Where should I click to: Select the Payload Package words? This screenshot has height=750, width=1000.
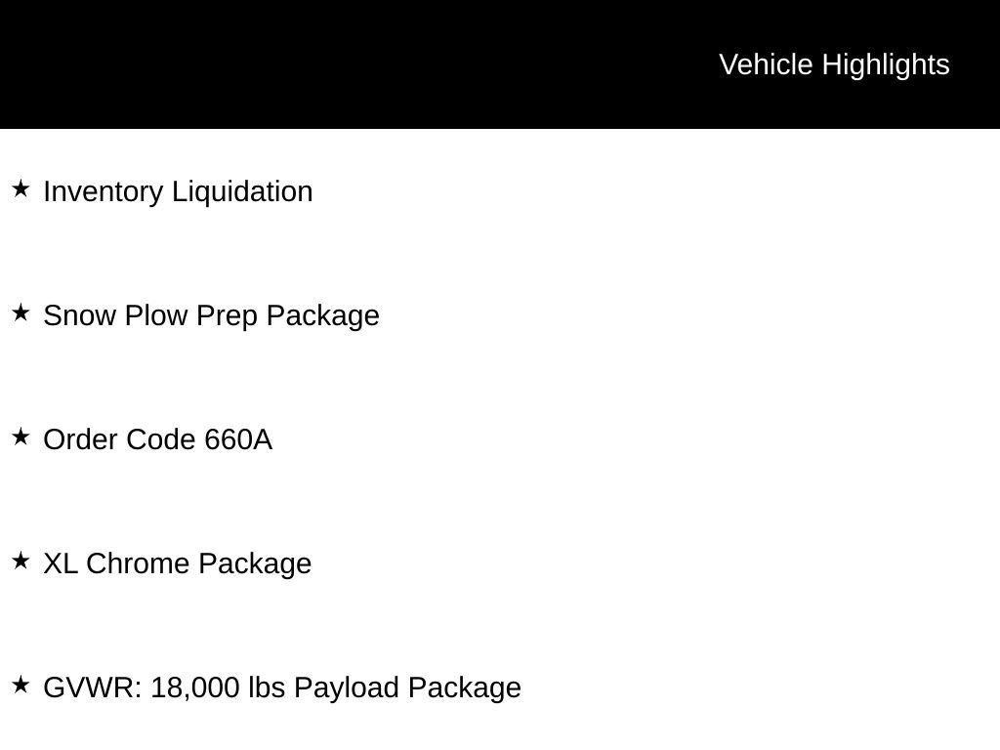407,688
